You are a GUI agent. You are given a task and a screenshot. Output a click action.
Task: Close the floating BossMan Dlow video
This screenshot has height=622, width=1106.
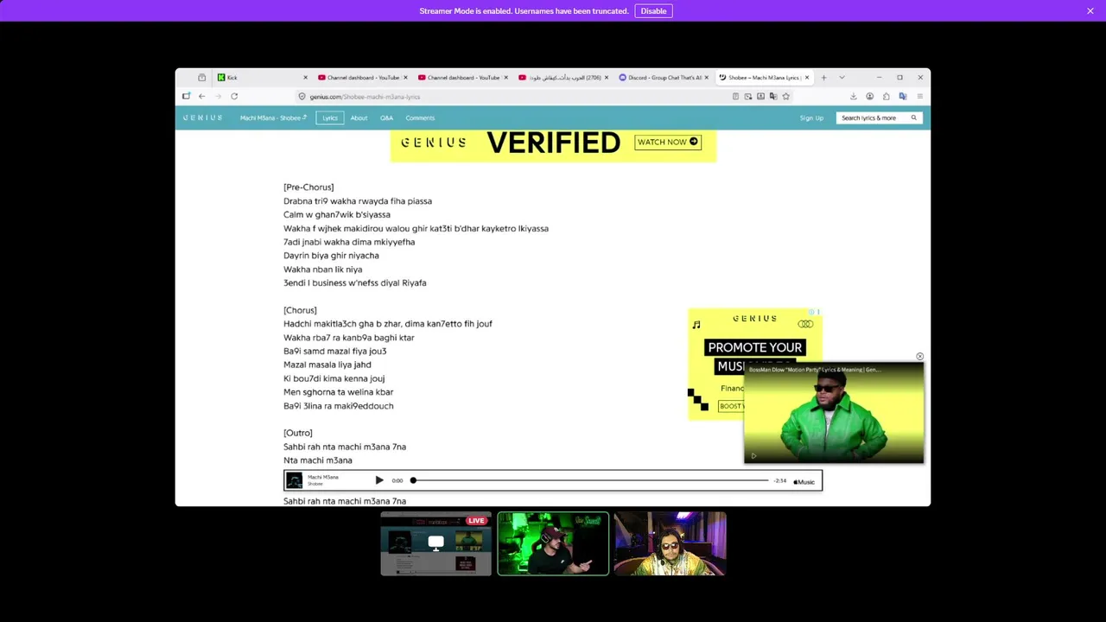(919, 356)
